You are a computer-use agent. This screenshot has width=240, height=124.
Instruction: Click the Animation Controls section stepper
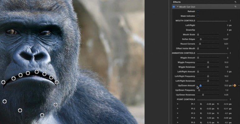point(230,53)
